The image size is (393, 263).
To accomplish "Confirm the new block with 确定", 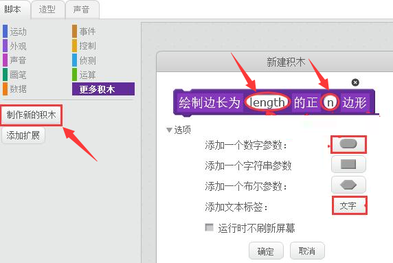I will (266, 251).
